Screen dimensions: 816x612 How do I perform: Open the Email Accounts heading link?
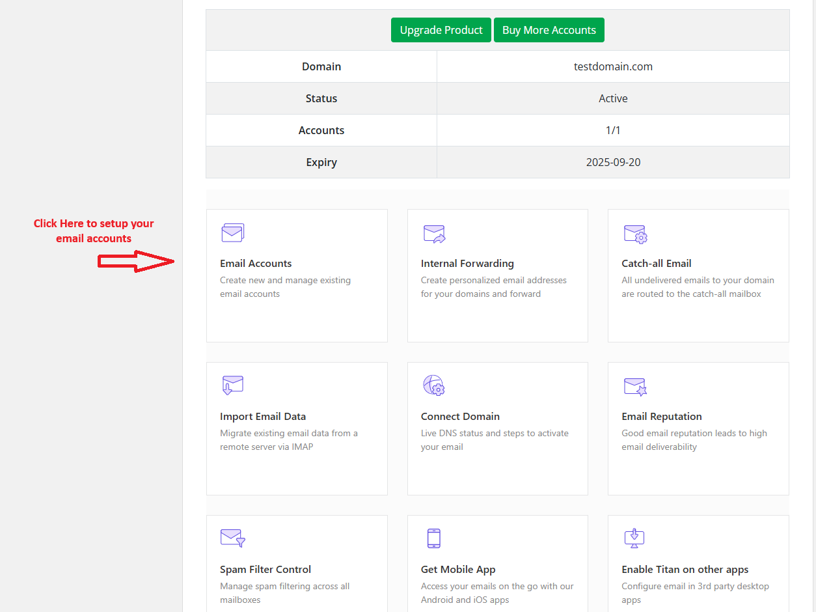[256, 263]
